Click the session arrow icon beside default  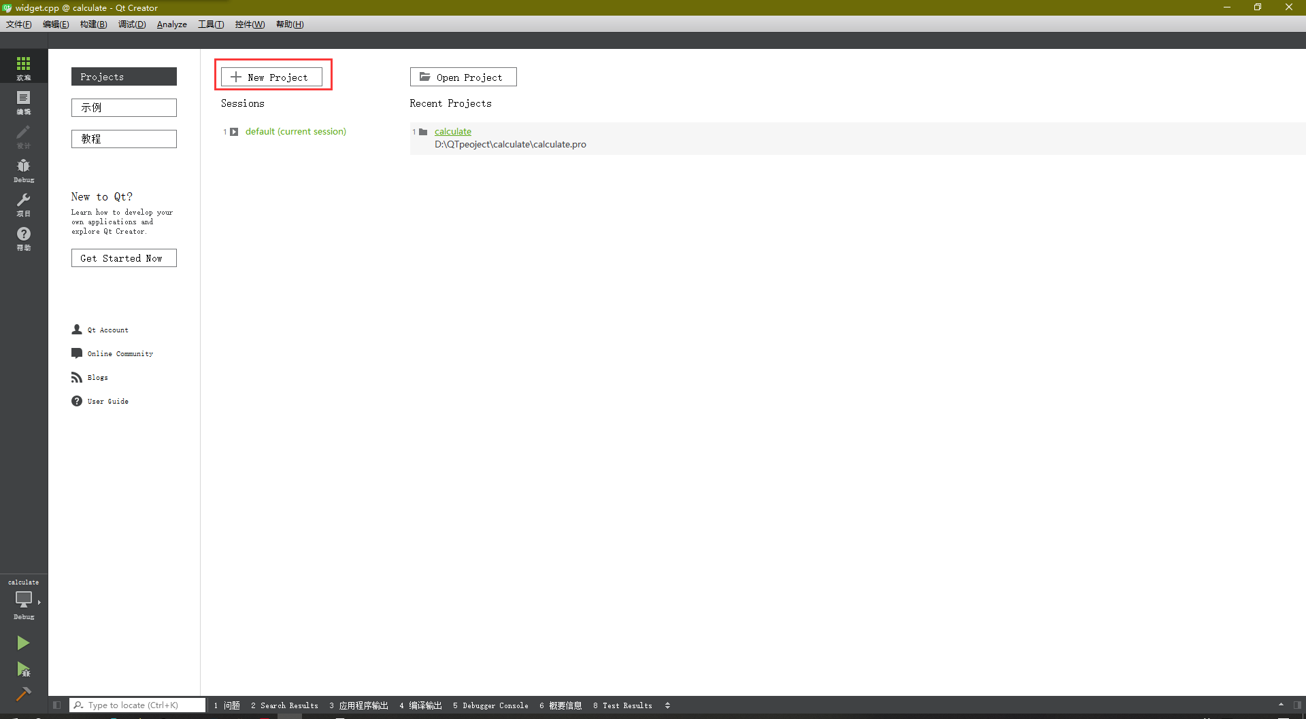click(x=234, y=132)
